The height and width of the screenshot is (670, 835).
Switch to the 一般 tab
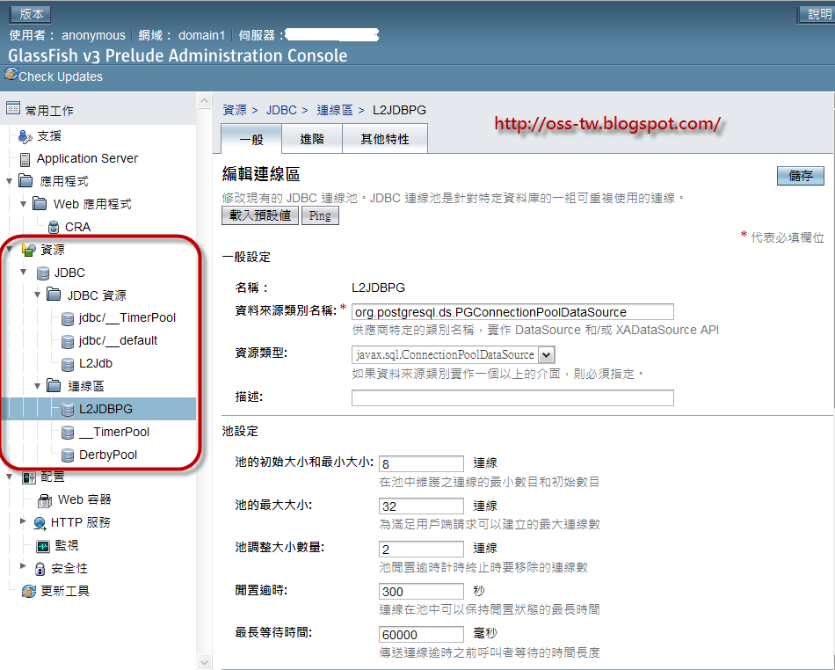coord(251,139)
